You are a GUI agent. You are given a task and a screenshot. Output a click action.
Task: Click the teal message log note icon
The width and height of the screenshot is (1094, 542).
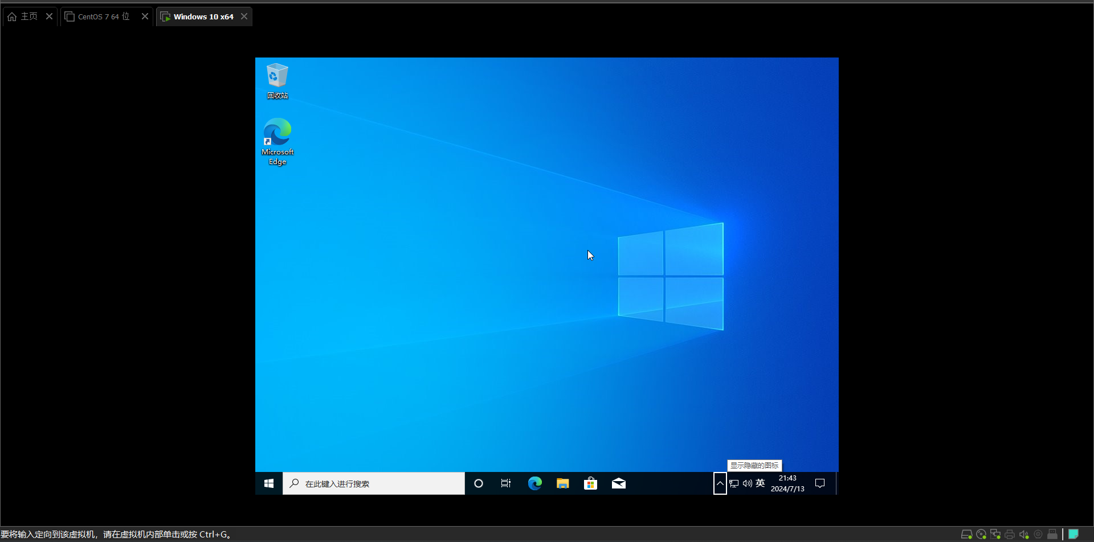pos(1073,534)
